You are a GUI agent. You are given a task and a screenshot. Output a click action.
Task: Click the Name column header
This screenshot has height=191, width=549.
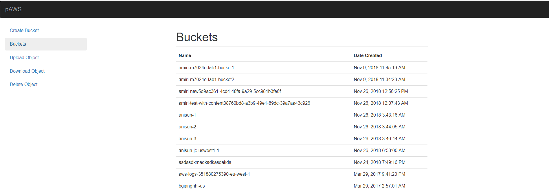pos(185,55)
